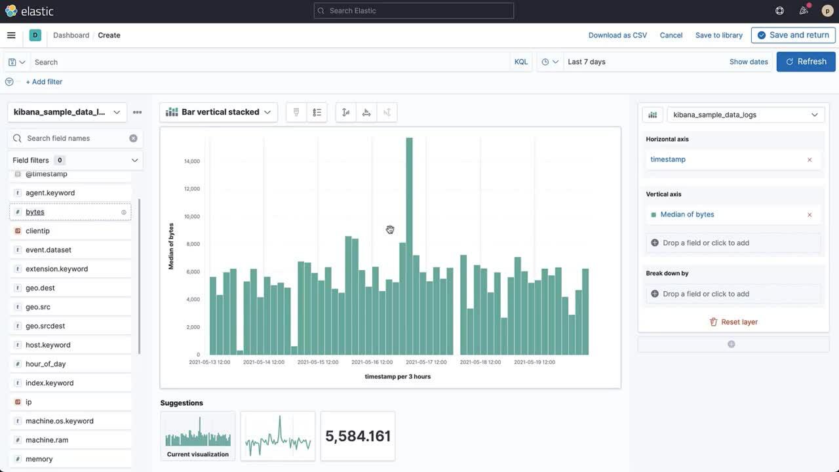The width and height of the screenshot is (839, 472).
Task: Remove timestamp from horizontal axis
Action: pos(810,160)
